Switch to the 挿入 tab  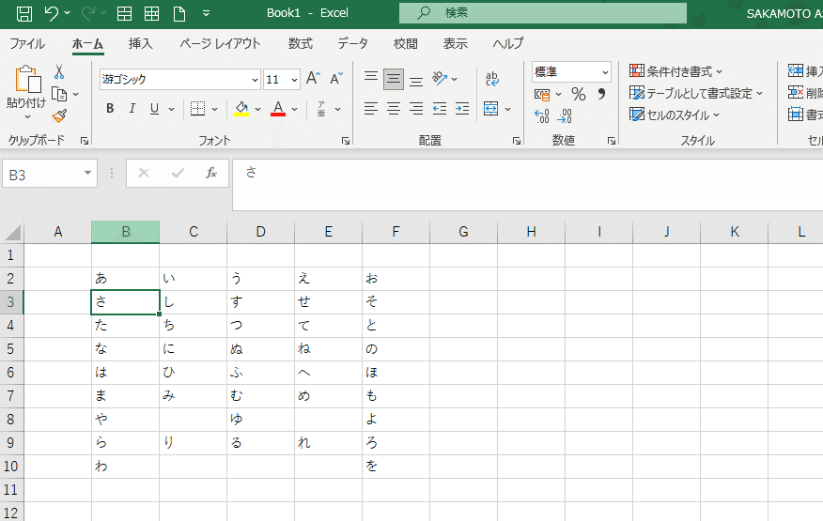(141, 43)
